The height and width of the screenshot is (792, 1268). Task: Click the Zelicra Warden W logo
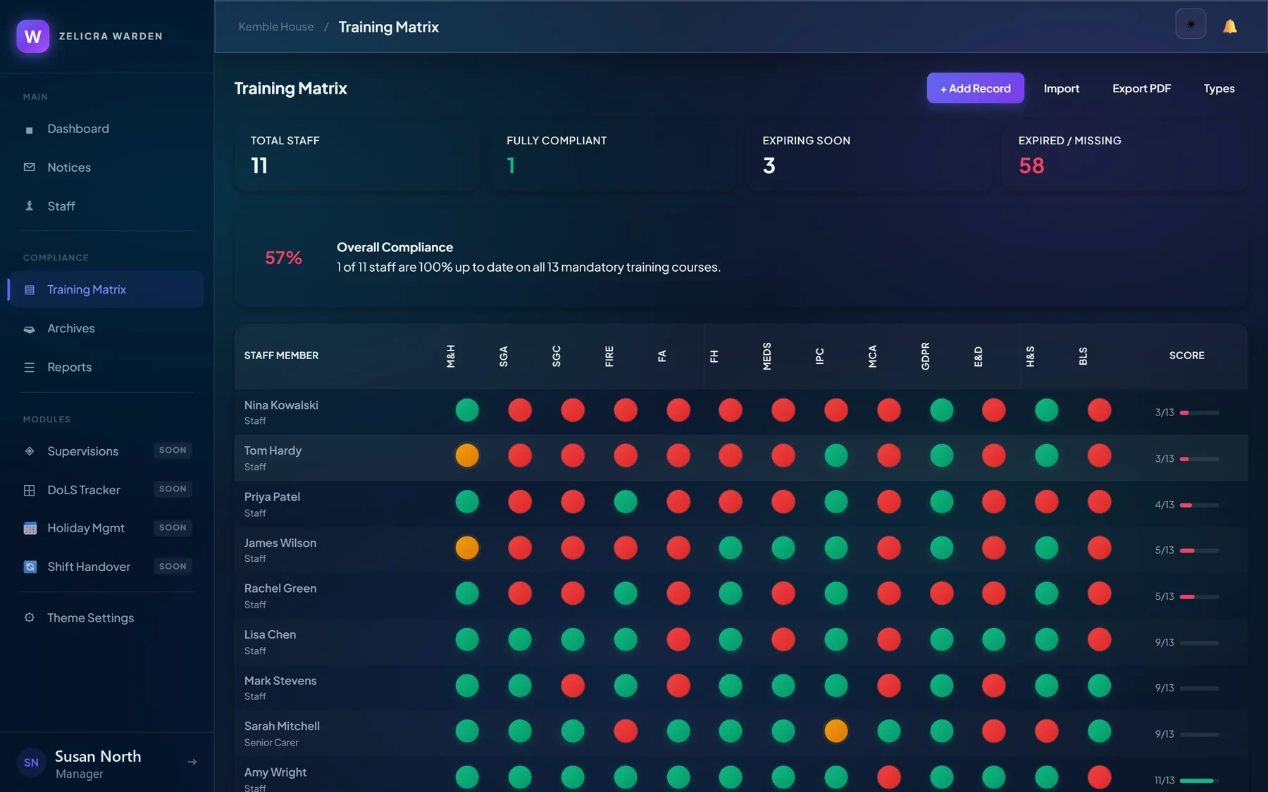tap(33, 36)
